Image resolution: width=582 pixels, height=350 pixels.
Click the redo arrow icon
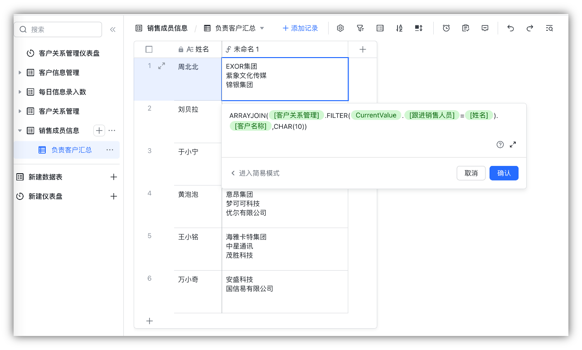coord(530,28)
